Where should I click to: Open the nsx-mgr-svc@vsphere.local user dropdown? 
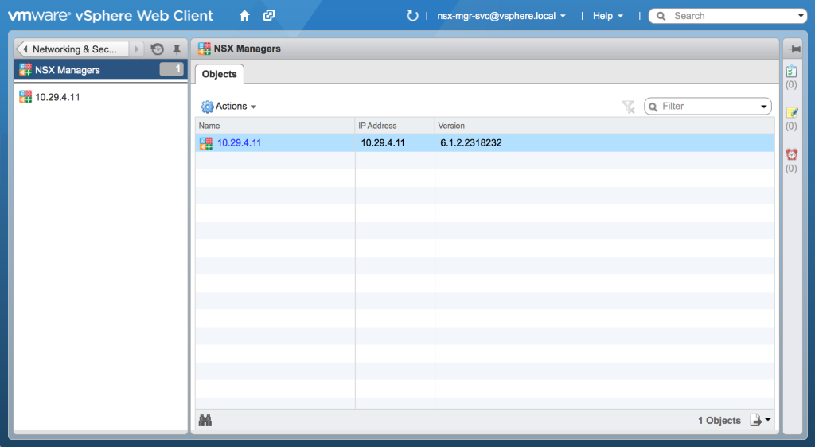tap(501, 16)
